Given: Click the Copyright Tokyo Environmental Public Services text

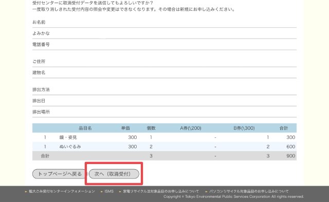Looking at the screenshot, I should (233, 197).
